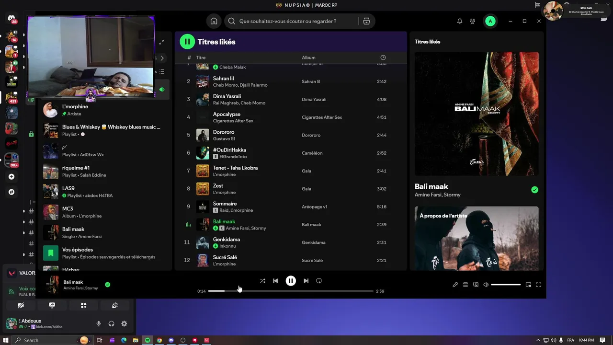Toggle liked checkmark next to Bali maak in player bar

[107, 285]
